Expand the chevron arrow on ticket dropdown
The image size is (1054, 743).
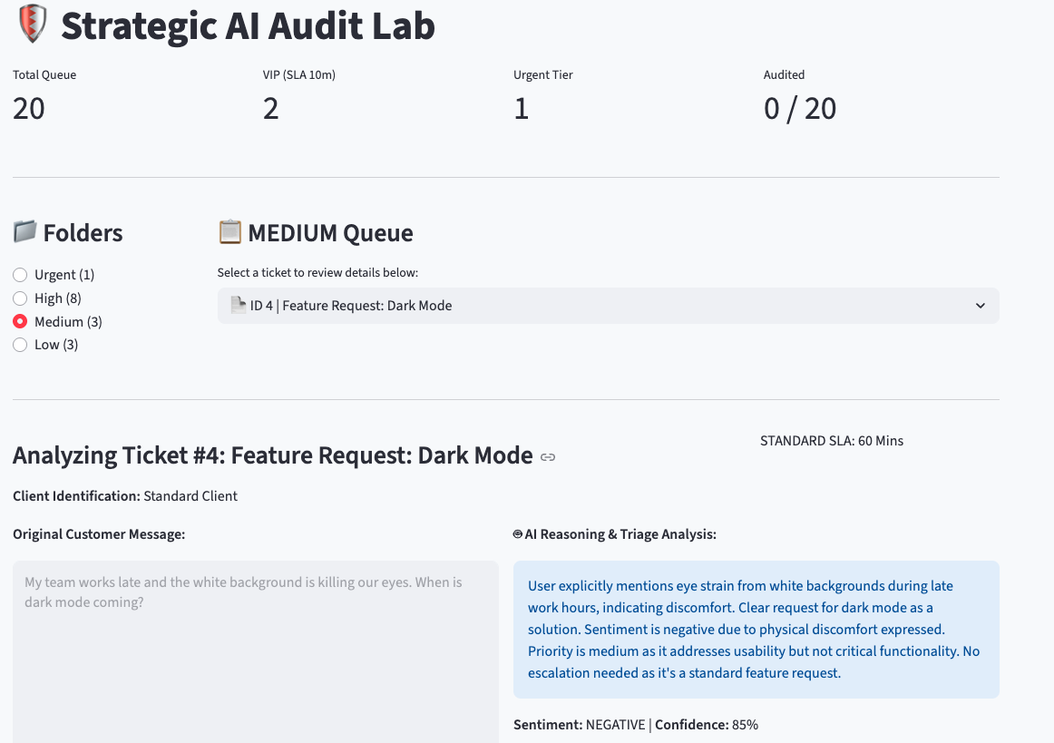(x=980, y=306)
